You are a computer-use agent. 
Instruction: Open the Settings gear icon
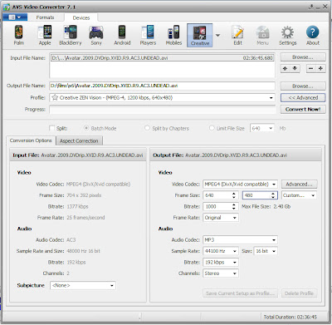[287, 35]
